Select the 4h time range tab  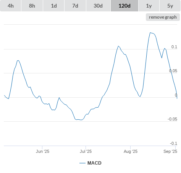click(11, 6)
